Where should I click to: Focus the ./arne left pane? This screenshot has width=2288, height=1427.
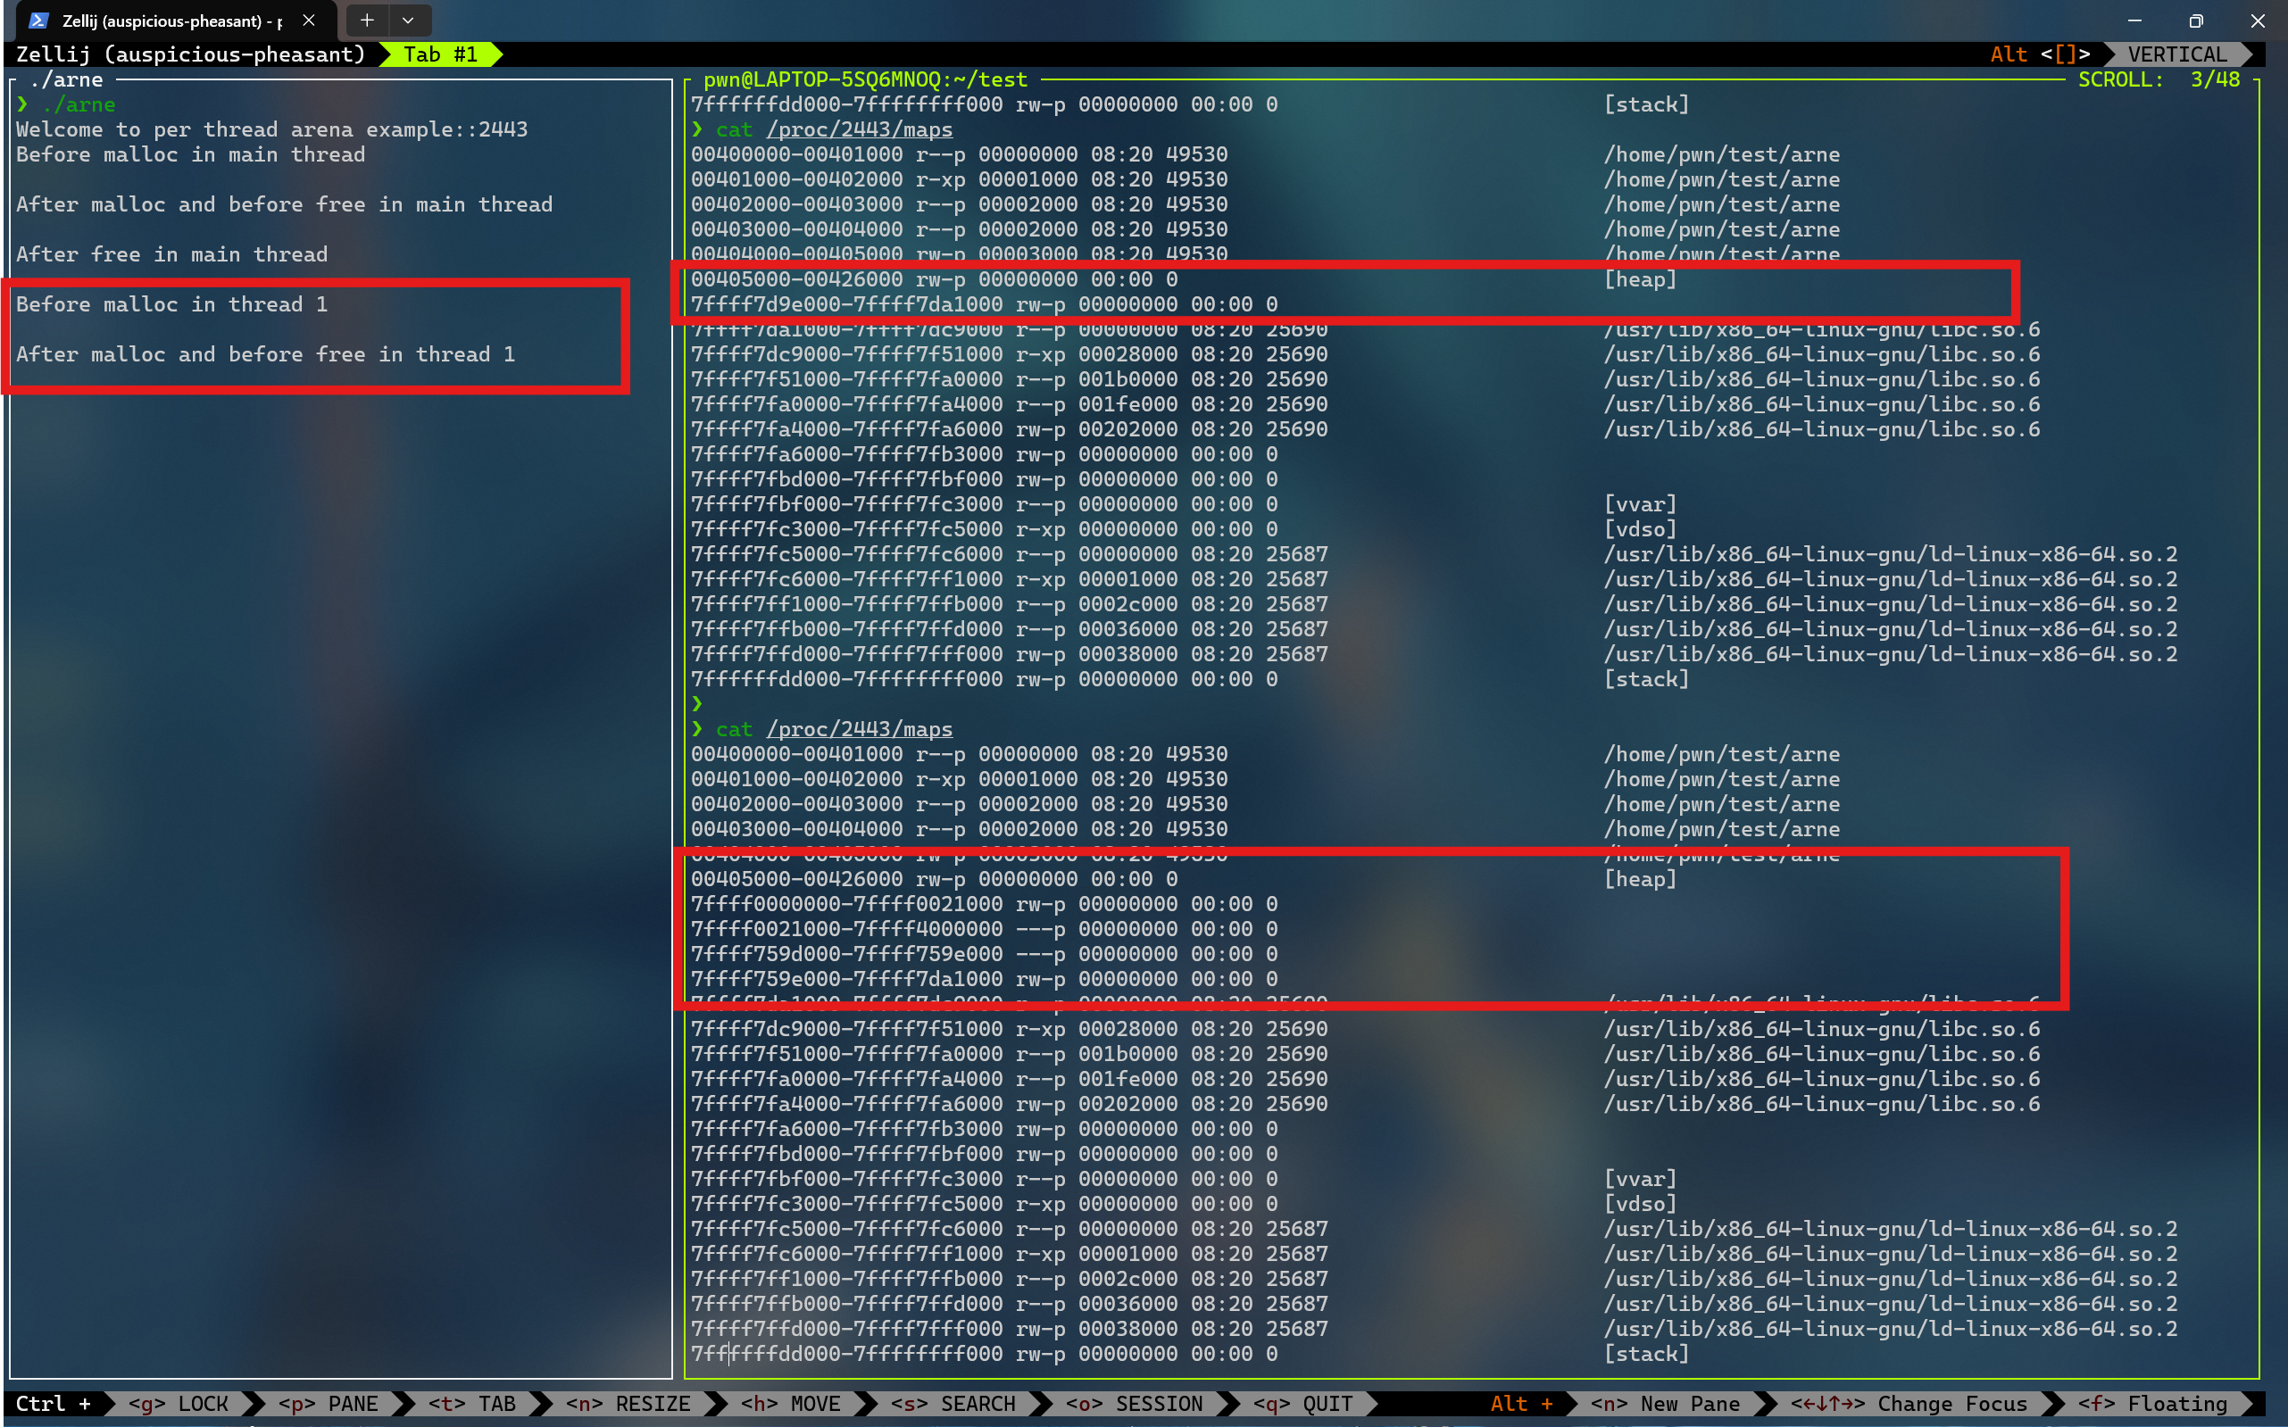pos(340,755)
